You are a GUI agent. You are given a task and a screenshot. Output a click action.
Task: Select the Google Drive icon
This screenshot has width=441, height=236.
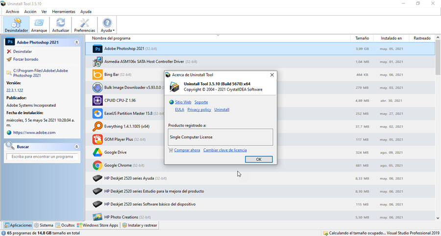coord(98,152)
